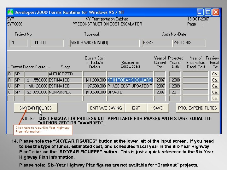The width and height of the screenshot is (227, 170).
Task: Click the Developer/2000 app icon in title bar
Action: [10, 12]
